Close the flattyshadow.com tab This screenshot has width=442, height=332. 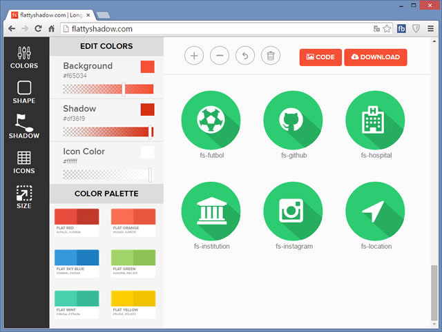[88, 15]
